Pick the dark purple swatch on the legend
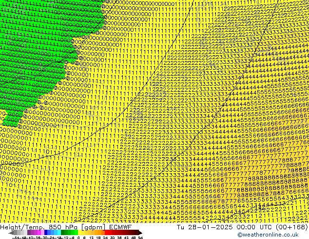The height and width of the screenshot is (239, 309). tap(29, 233)
